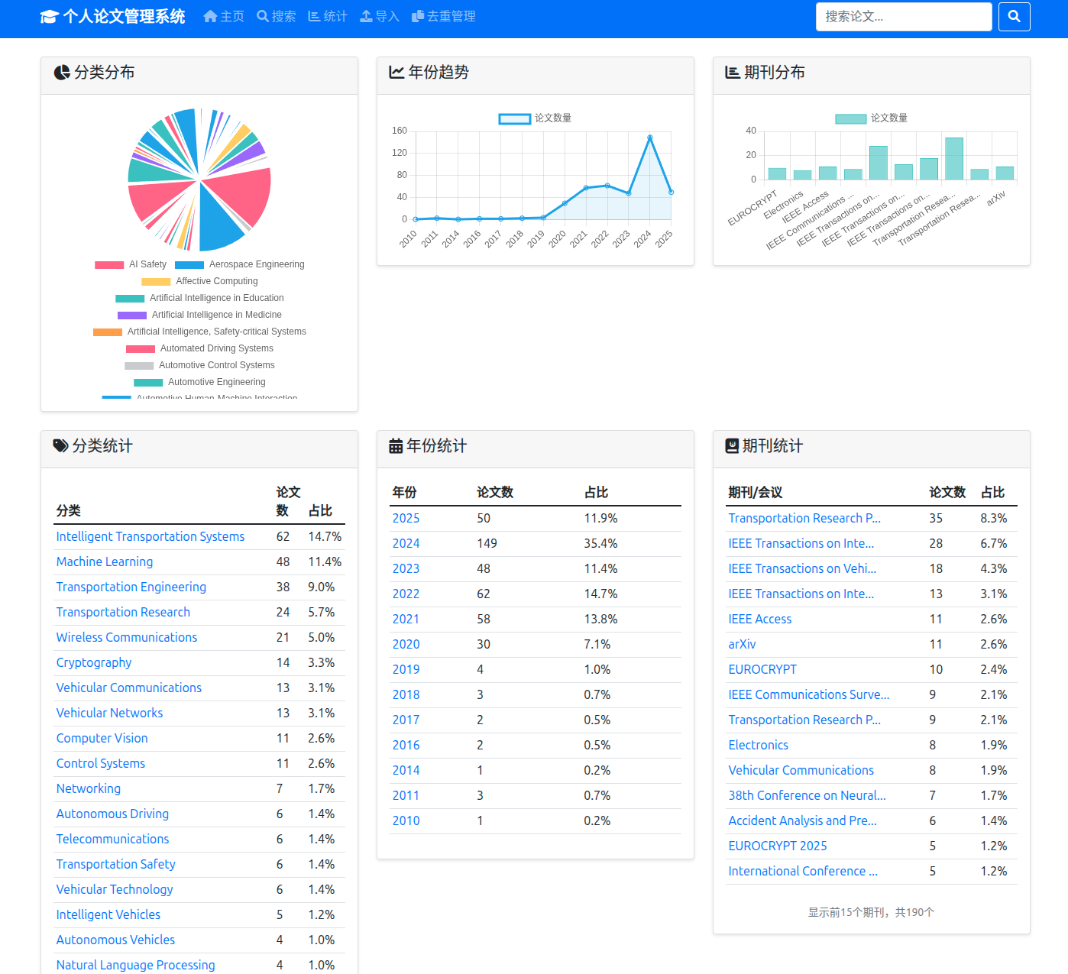Toggle Automotive Engineering legend item

pyautogui.click(x=199, y=382)
